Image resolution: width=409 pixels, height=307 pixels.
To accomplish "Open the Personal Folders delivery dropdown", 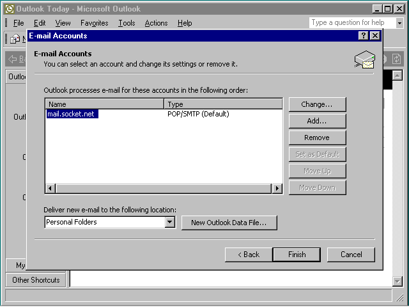I will 170,222.
